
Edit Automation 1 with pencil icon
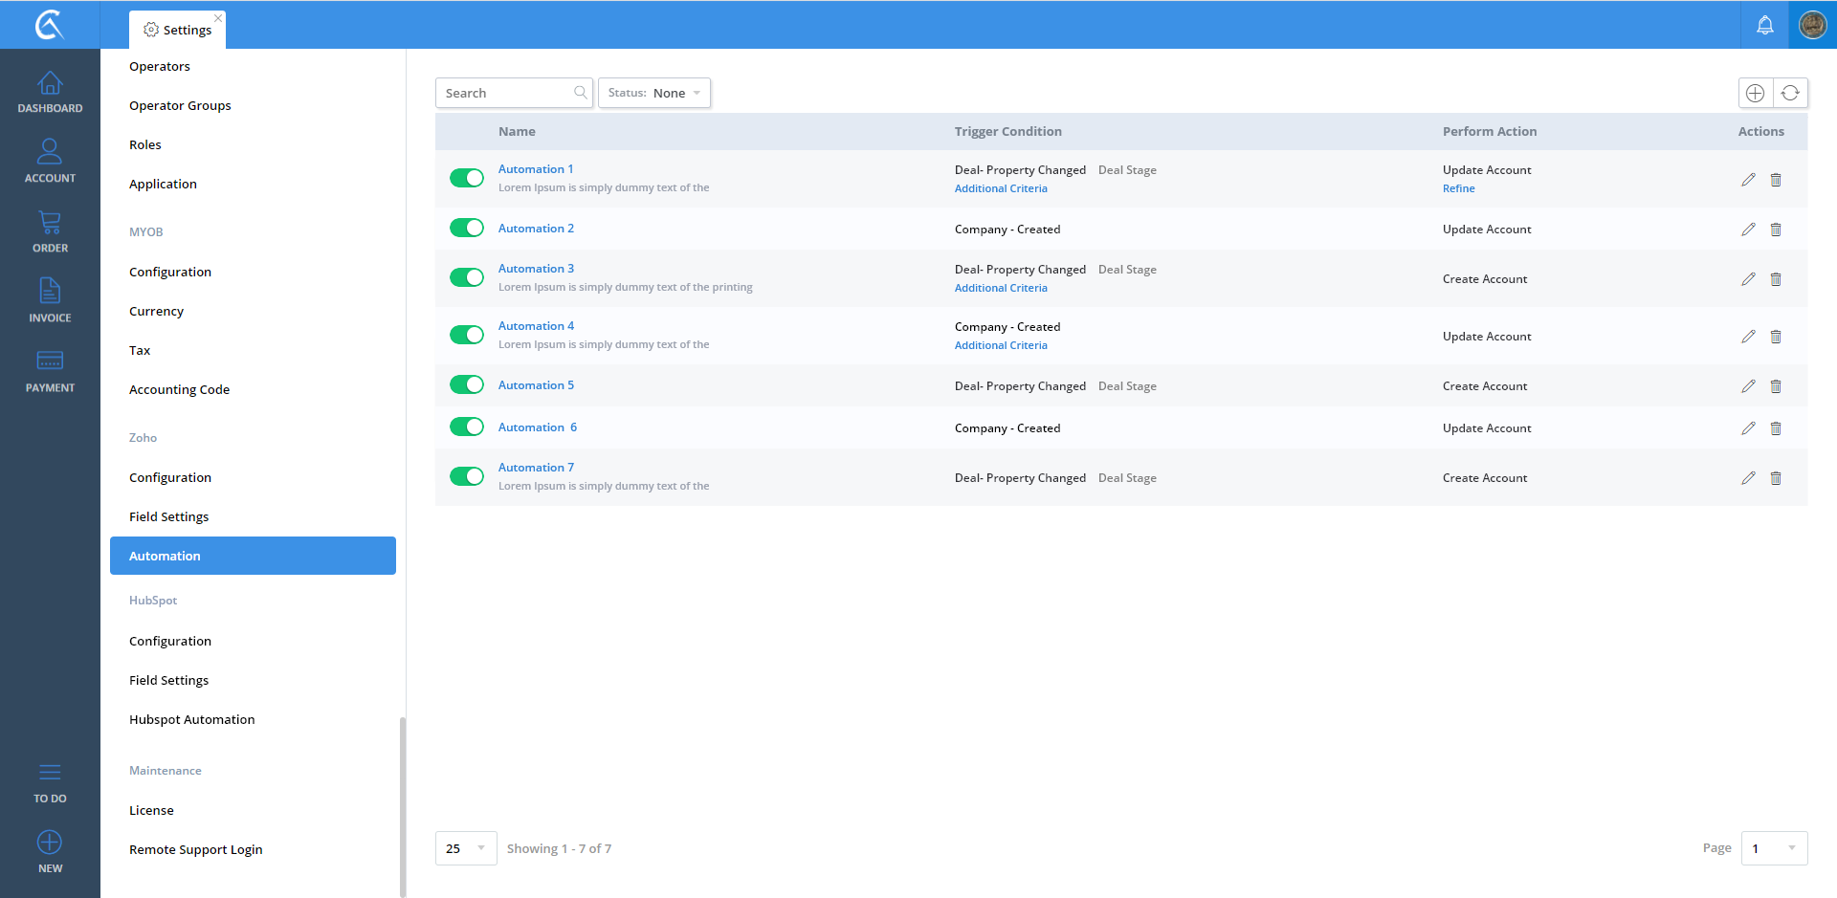pos(1748,180)
